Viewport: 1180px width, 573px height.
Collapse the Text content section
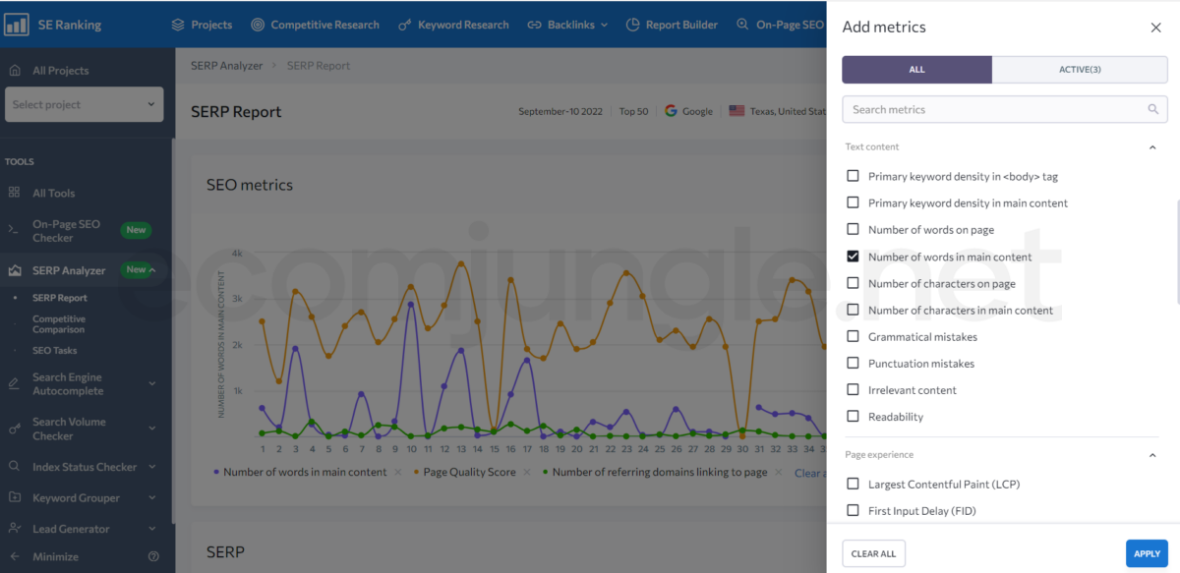pos(1152,147)
